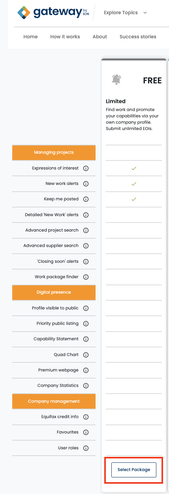
Task: Show info for New work alerts
Action: [x=86, y=184]
